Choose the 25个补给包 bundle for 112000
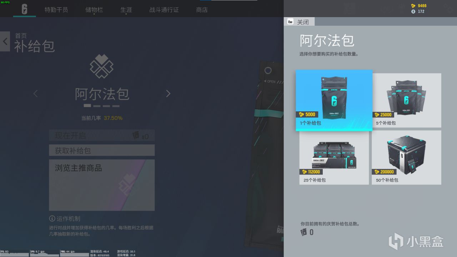 click(334, 157)
